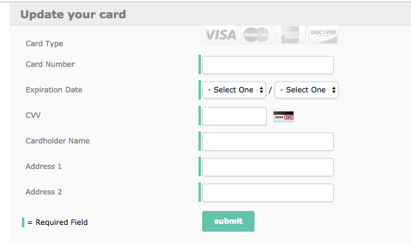Click the Card Type label
The image size is (411, 245).
[44, 43]
